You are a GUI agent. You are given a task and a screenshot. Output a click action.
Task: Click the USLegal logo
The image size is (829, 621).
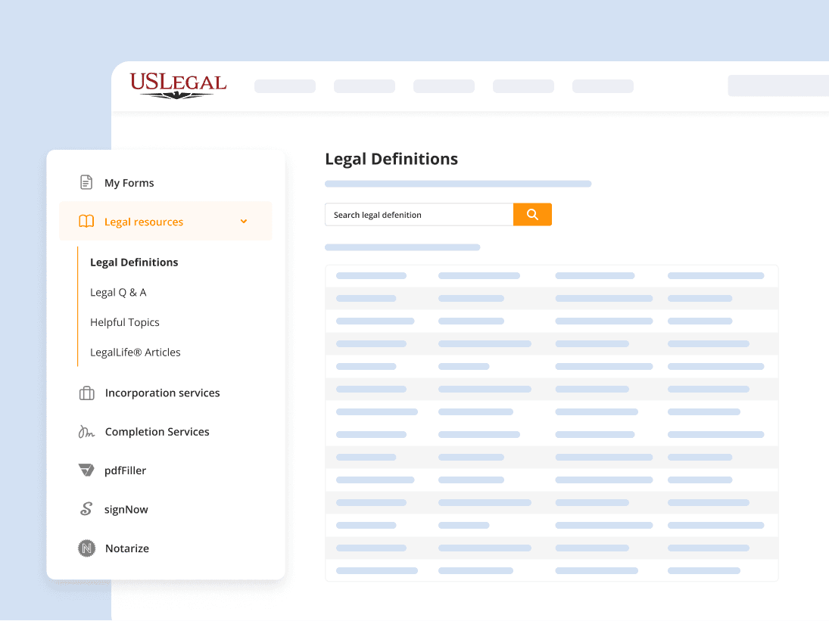tap(178, 85)
